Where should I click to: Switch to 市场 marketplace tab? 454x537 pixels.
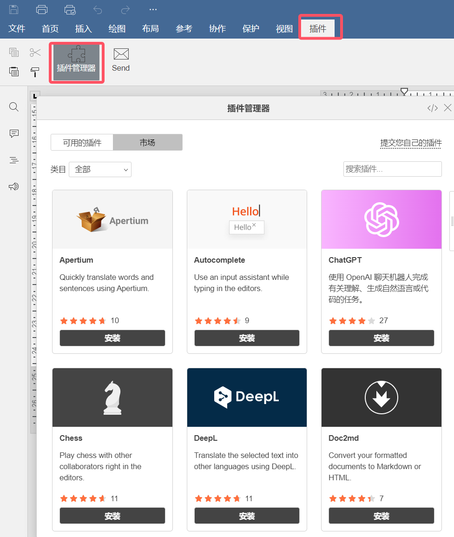tap(148, 142)
